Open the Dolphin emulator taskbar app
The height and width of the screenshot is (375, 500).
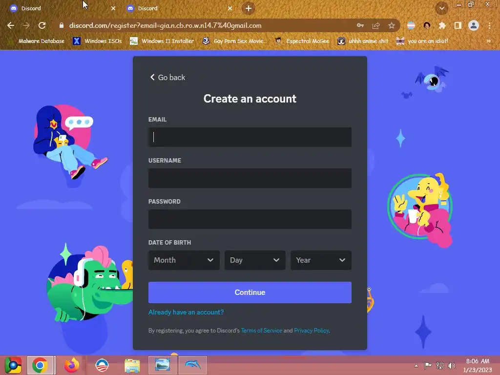(x=193, y=365)
